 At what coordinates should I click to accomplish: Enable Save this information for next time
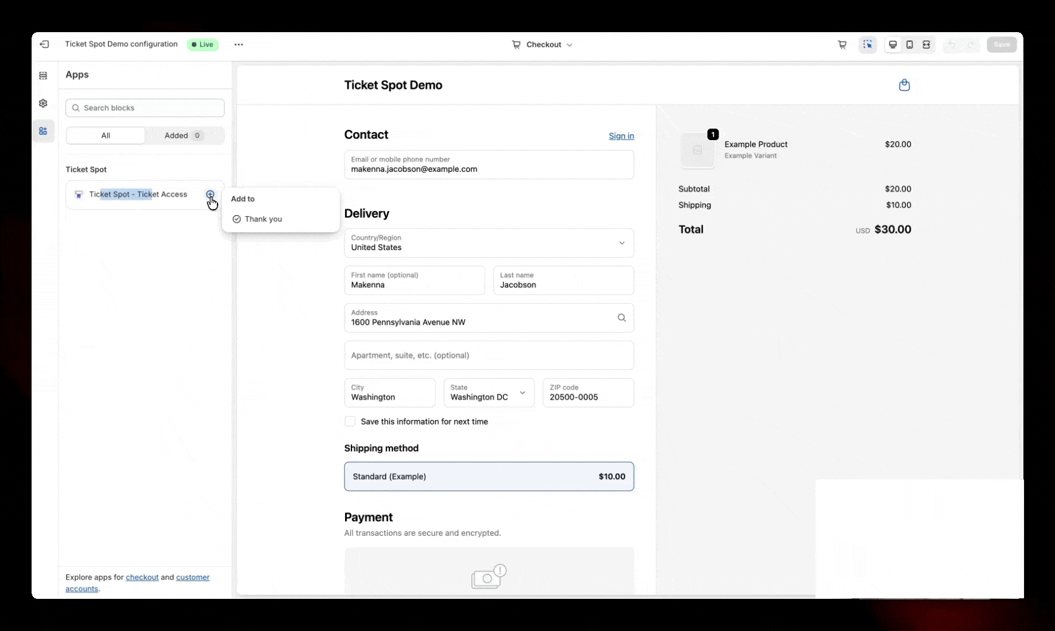(x=350, y=421)
